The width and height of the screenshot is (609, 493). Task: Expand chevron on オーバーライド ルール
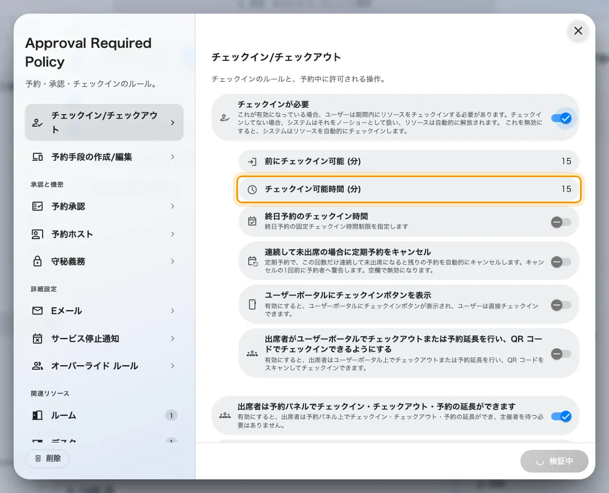point(173,366)
